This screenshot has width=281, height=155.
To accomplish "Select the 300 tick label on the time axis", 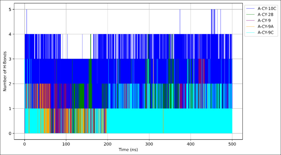I will tap(149, 144).
